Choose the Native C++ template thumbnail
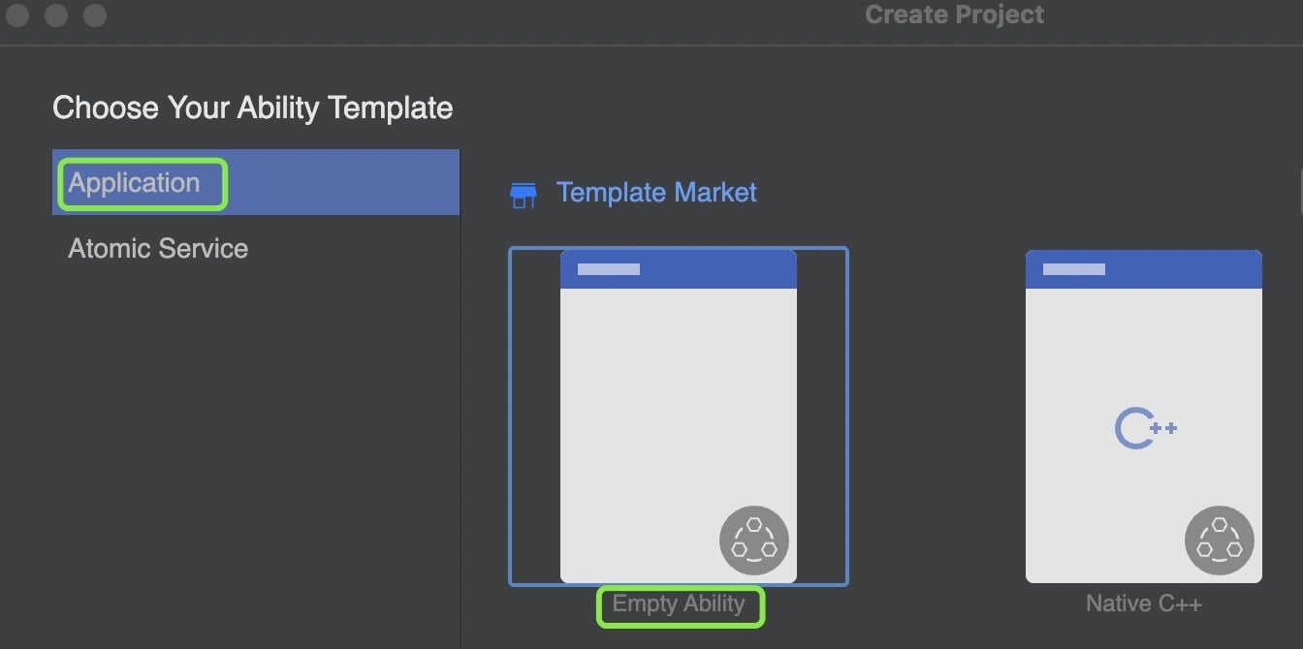 click(x=1143, y=387)
